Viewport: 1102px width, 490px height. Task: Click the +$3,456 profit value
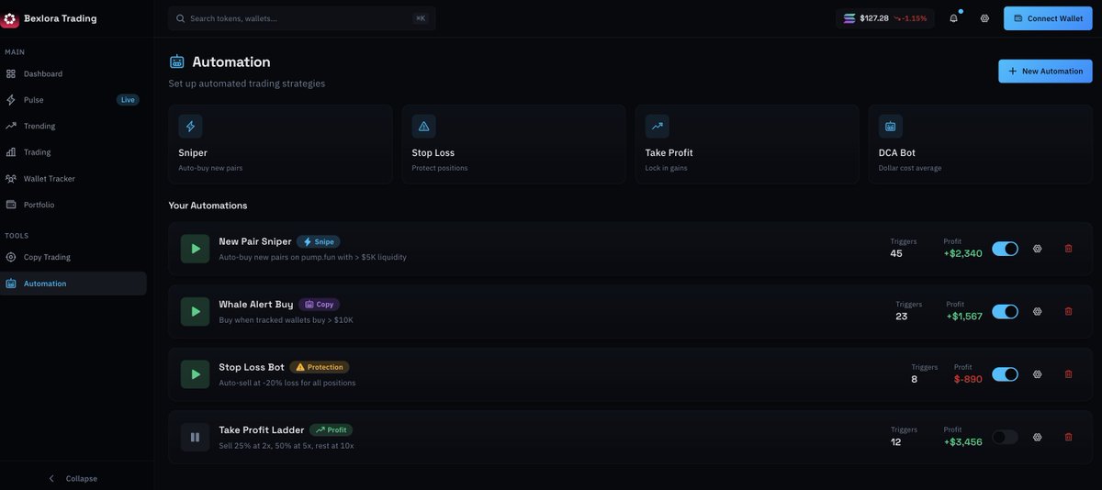(x=962, y=441)
